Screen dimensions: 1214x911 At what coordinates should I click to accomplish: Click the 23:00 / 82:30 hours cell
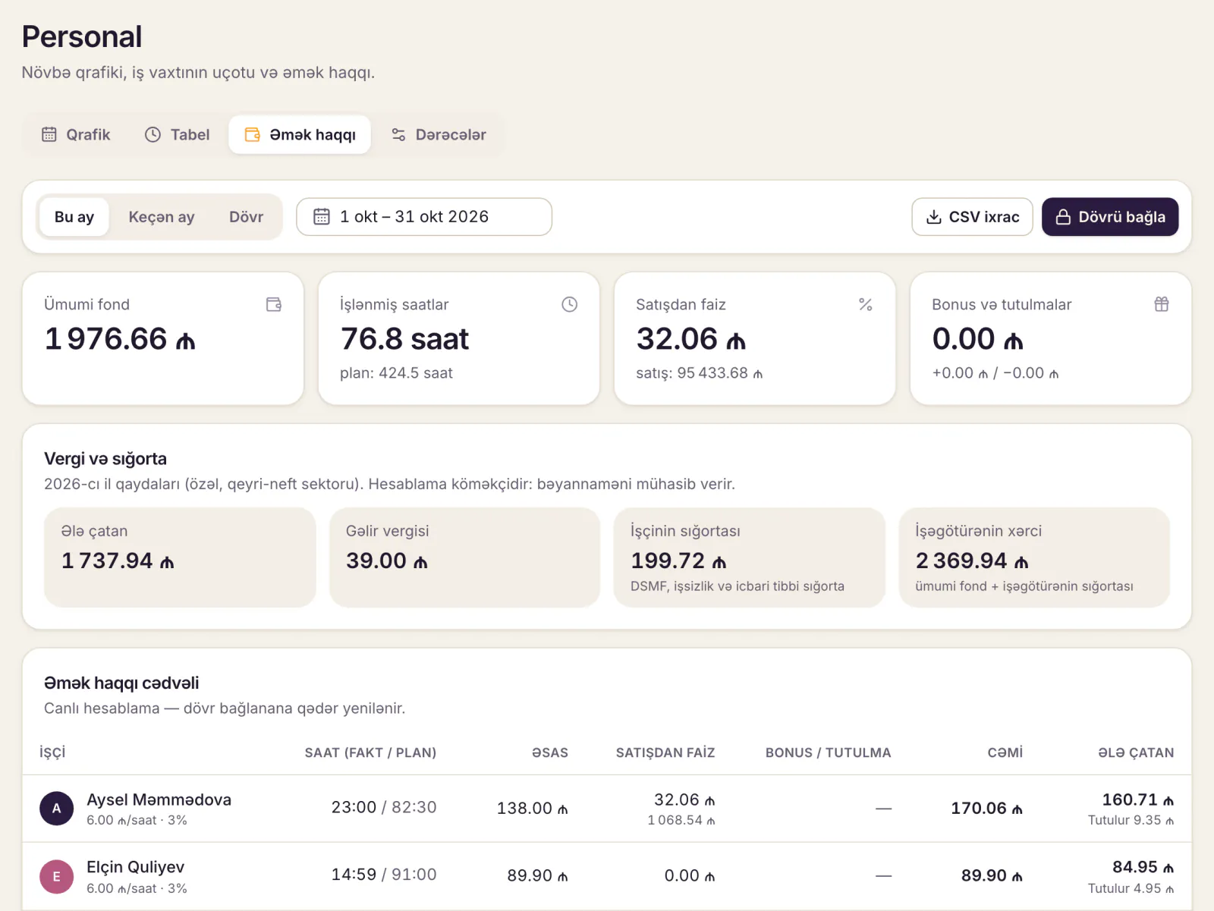point(384,807)
